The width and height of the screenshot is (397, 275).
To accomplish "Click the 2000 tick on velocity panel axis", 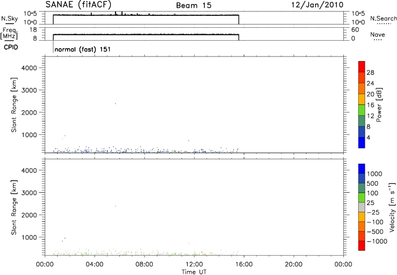I will coord(29,215).
